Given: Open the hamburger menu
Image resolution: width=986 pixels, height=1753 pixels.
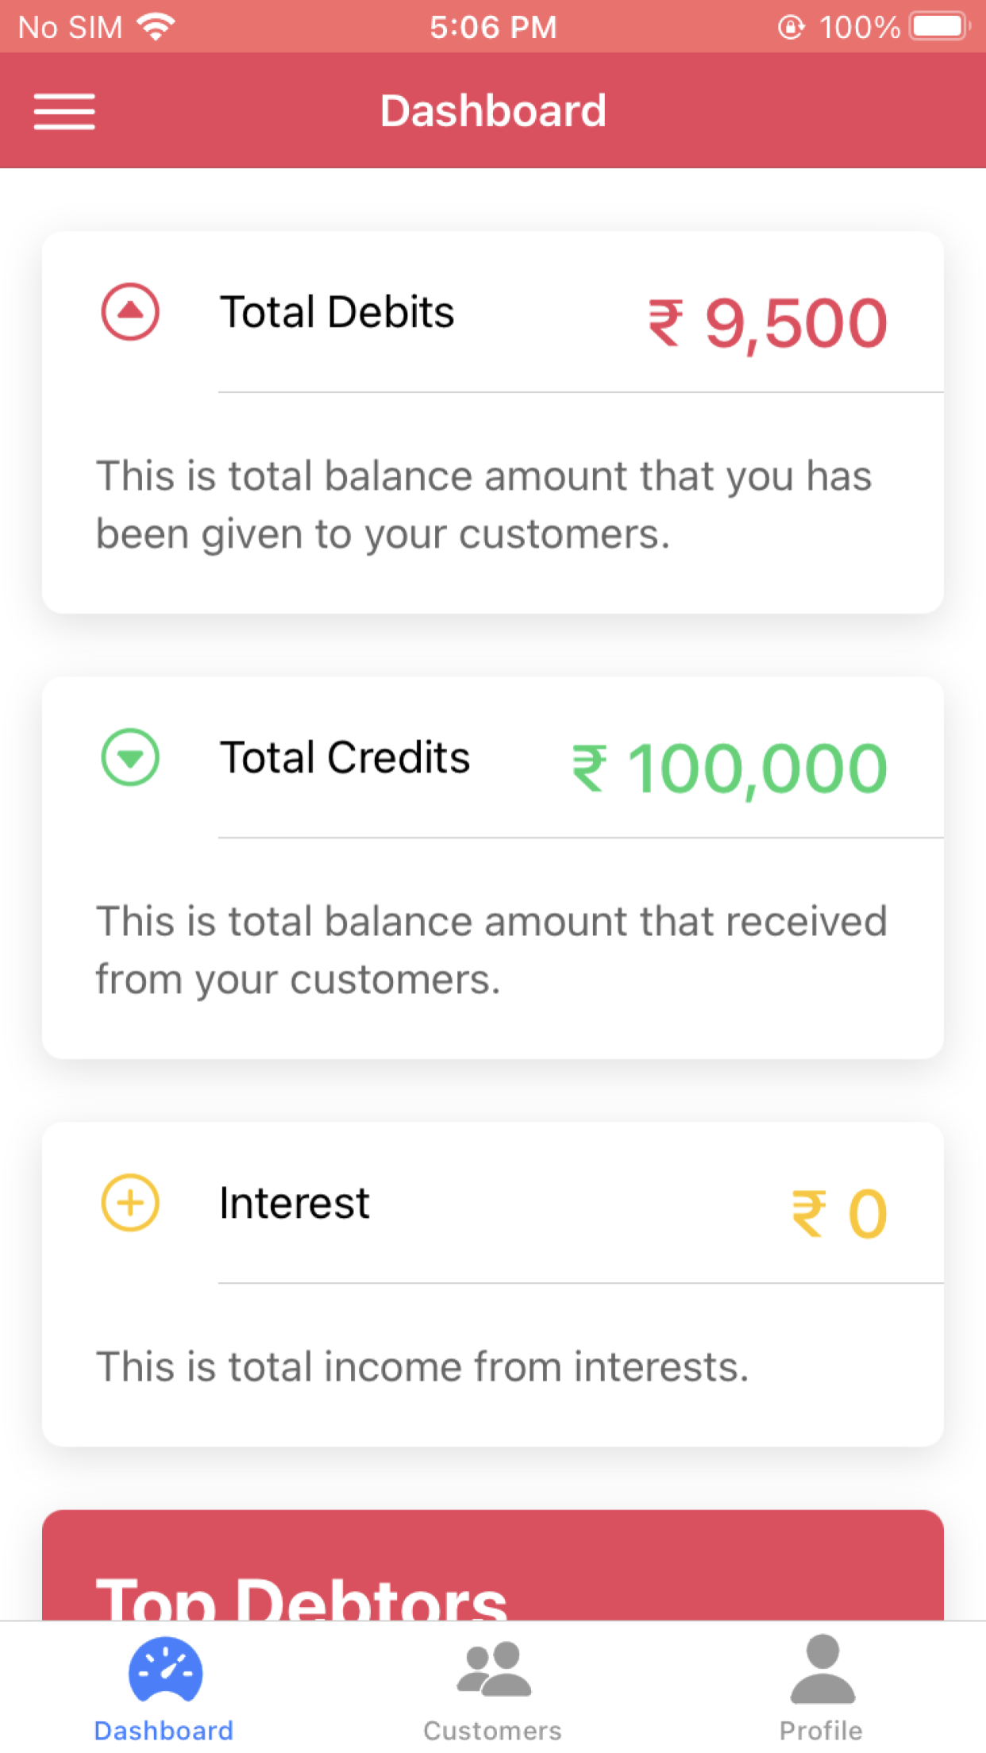Looking at the screenshot, I should (x=64, y=111).
